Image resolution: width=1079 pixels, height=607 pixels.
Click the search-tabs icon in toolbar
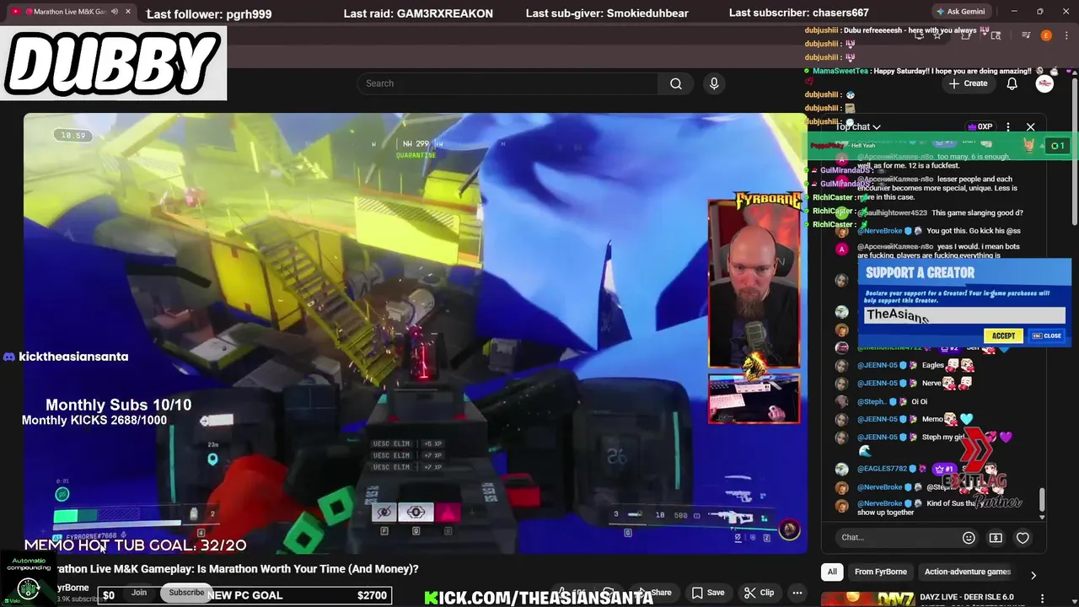996,35
